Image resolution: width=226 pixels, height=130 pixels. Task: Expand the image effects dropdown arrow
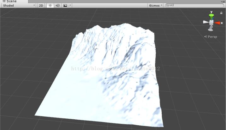70,5
